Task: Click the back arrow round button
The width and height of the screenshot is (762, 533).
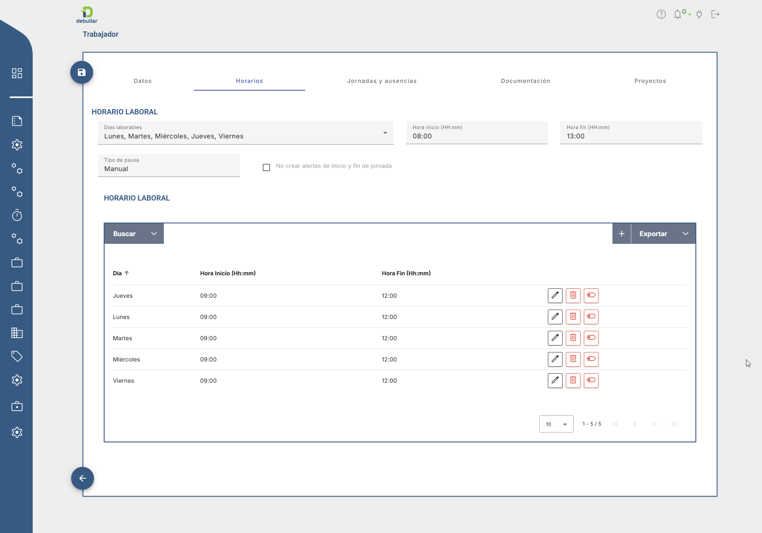Action: click(x=83, y=478)
